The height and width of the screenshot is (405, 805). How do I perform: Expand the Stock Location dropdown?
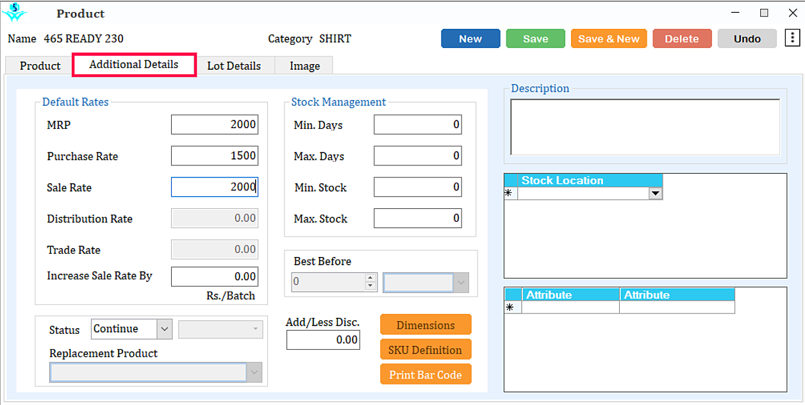655,194
